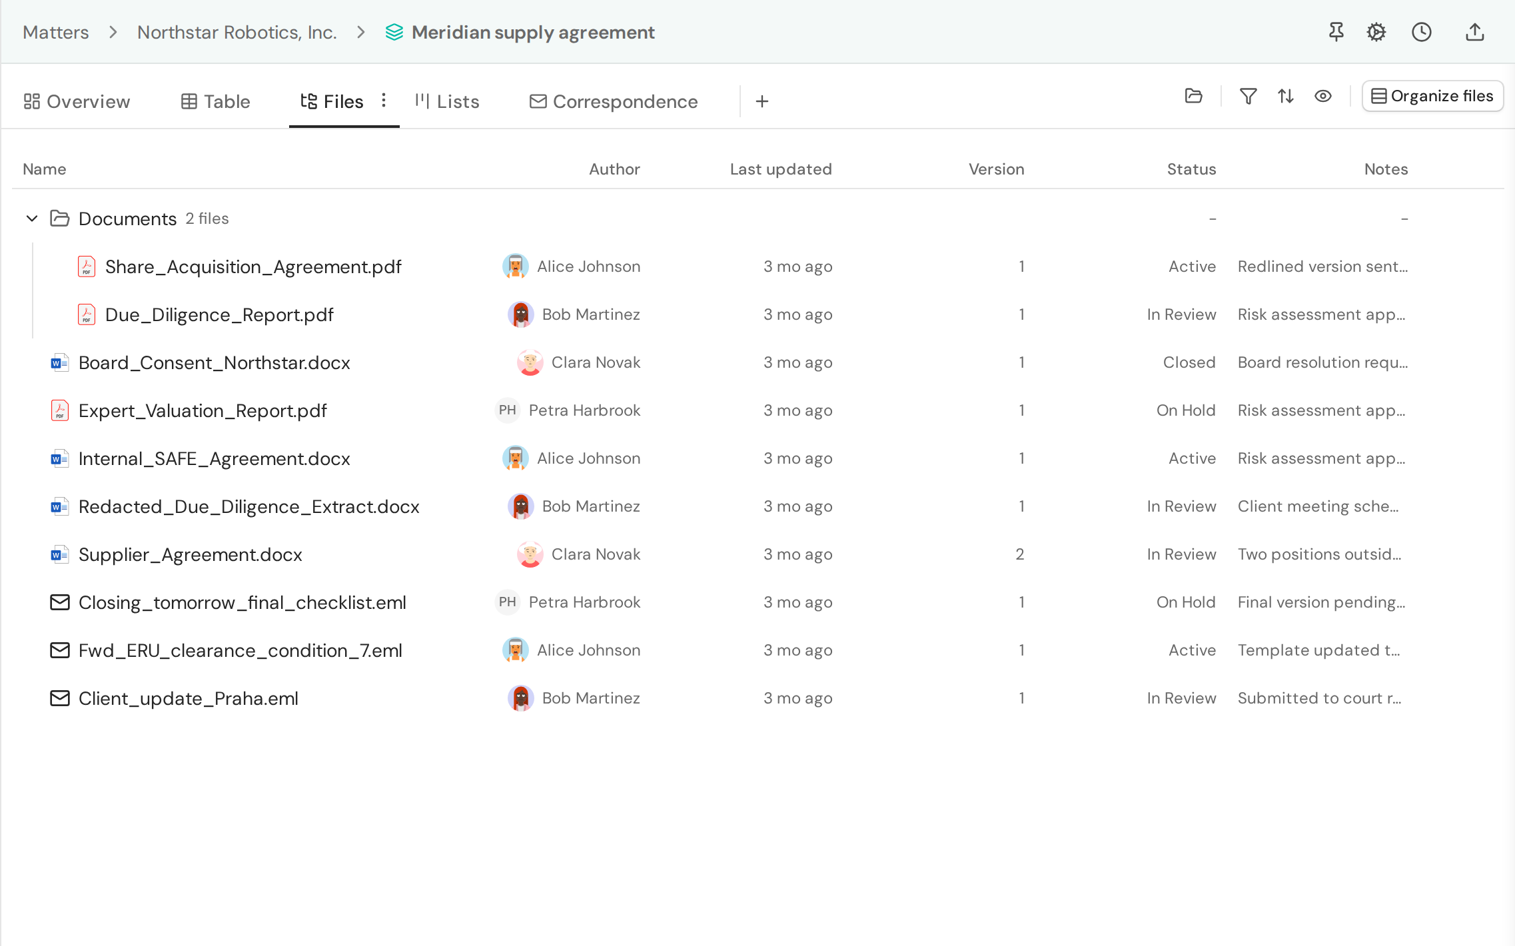This screenshot has height=946, width=1515.
Task: Click On Hold status of Expert_Valuation_Report.pdf
Action: [x=1186, y=410]
